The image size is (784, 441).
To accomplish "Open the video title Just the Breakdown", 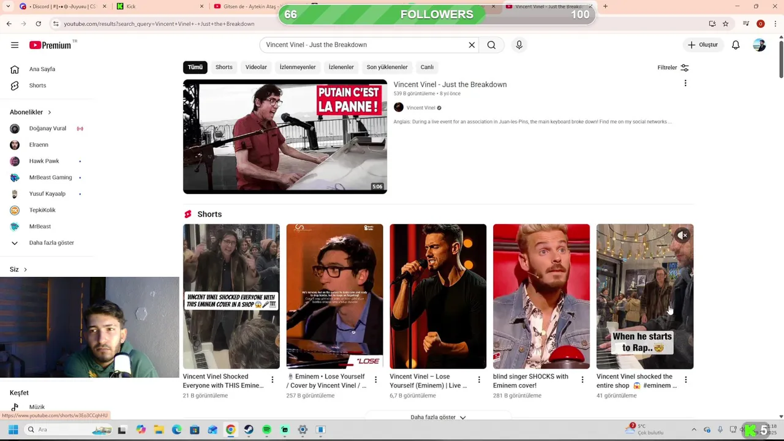I will click(x=450, y=85).
